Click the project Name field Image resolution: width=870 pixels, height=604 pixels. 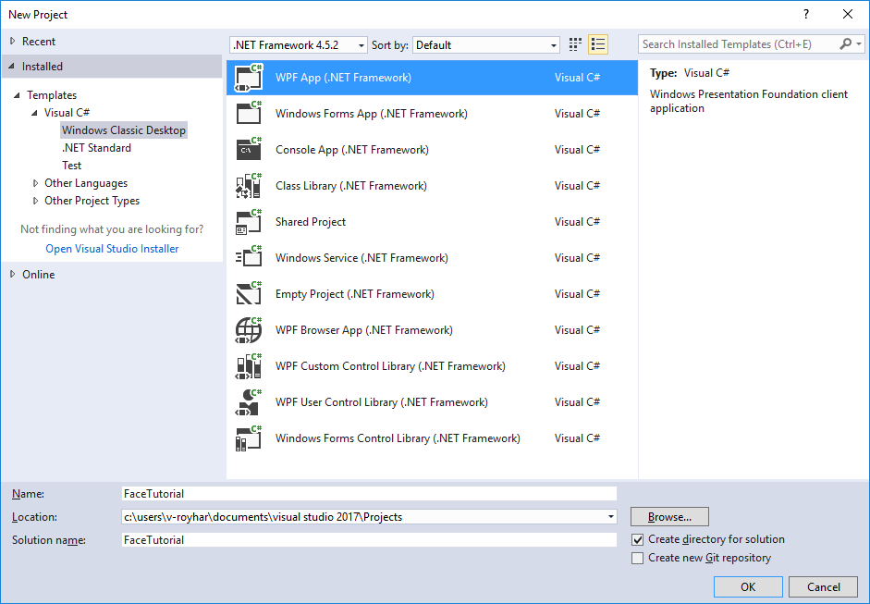click(x=369, y=494)
